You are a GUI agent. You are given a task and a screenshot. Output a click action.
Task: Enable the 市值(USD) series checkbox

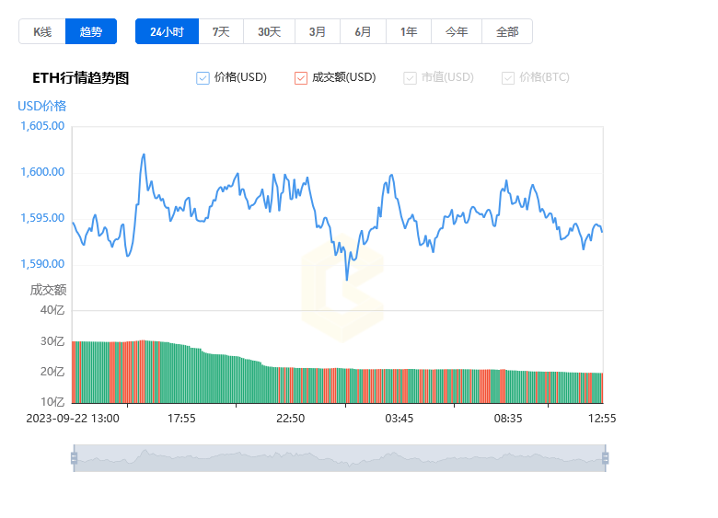[410, 78]
